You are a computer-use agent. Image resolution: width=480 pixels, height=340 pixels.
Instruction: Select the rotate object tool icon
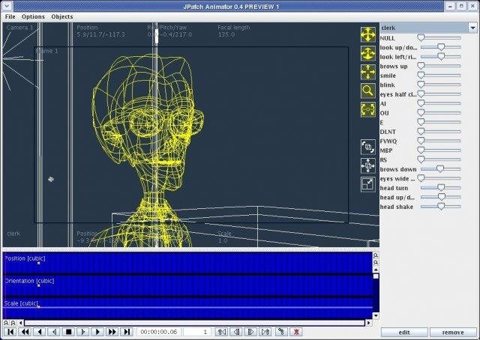[368, 147]
